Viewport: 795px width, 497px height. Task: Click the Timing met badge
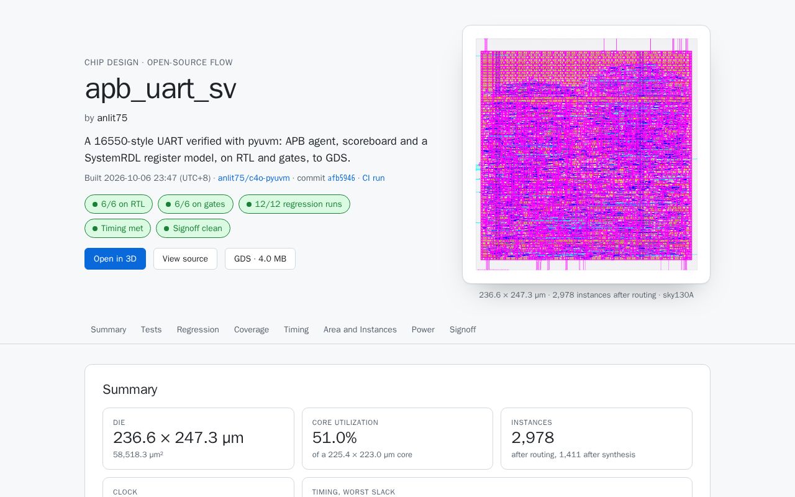click(x=117, y=228)
